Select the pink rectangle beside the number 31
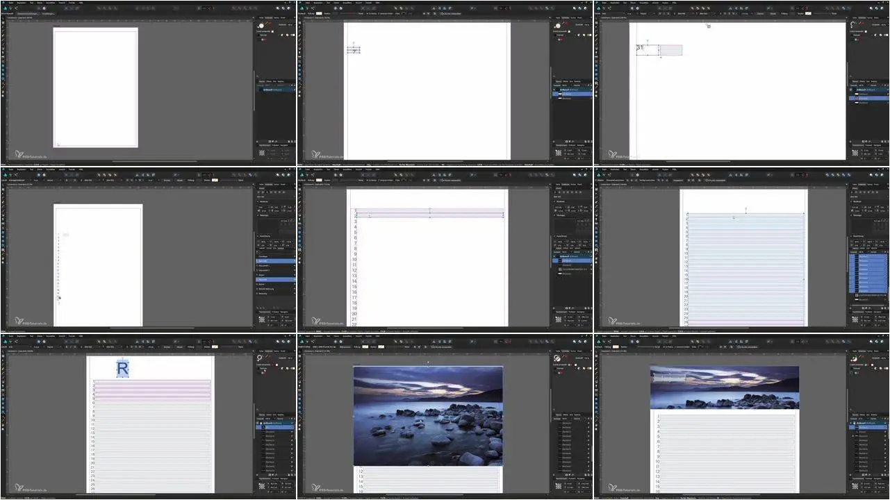This screenshot has width=890, height=500. pos(670,50)
